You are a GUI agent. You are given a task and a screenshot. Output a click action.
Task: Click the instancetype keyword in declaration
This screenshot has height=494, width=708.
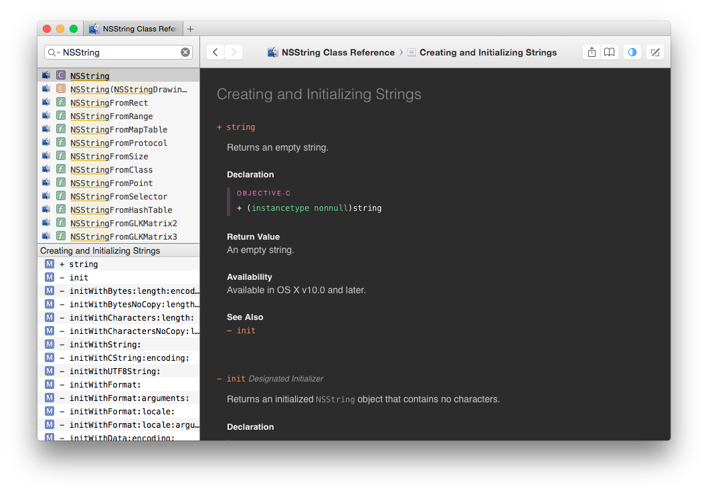tap(280, 208)
